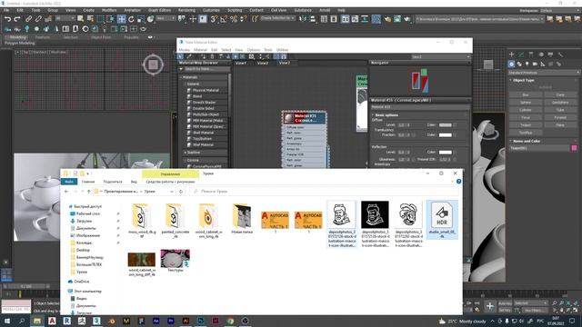Toggle Window/Crossing selection mode
The image size is (582, 327).
[110, 19]
